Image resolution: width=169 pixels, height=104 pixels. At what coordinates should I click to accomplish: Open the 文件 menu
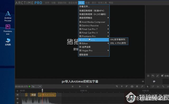pyautogui.click(x=47, y=3)
